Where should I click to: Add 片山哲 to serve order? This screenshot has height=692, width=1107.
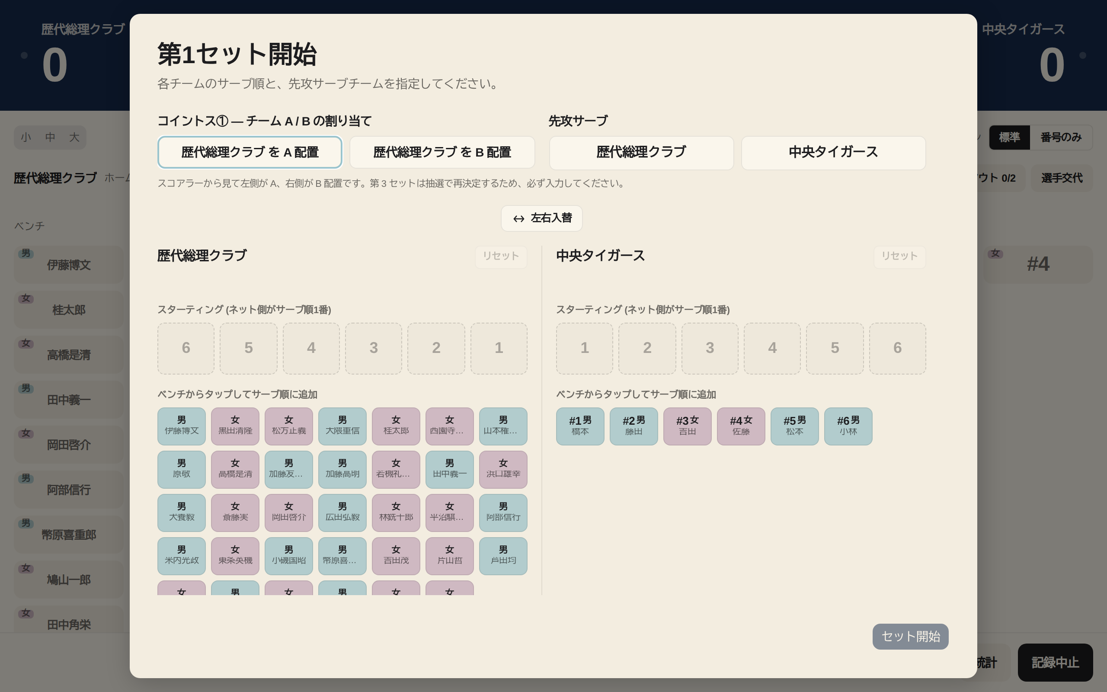(x=450, y=556)
